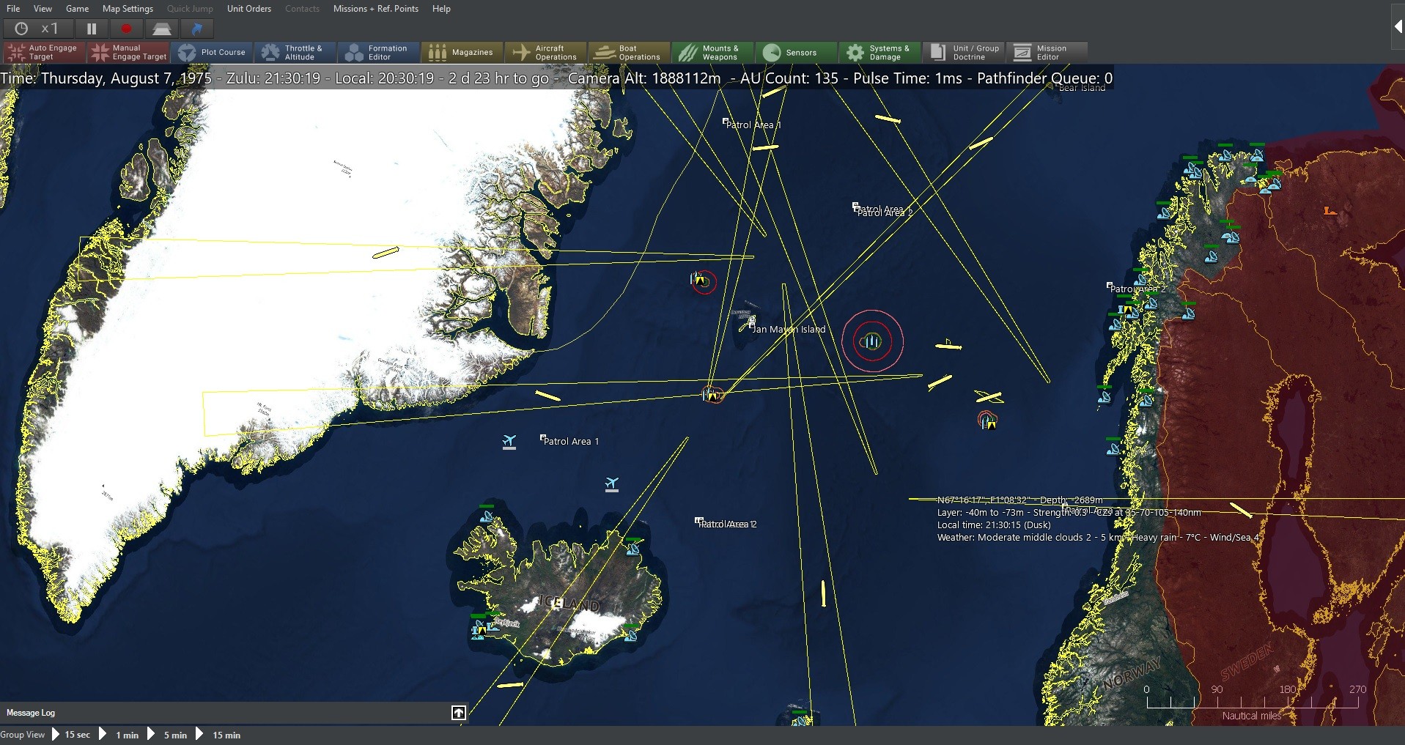The height and width of the screenshot is (745, 1405).
Task: Open Boat Operations
Action: tap(628, 52)
